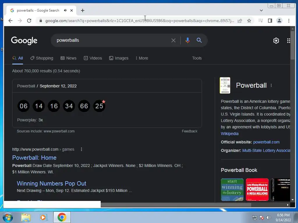298x223 pixels.
Task: Click the horizontal scrollbar right arrow
Action: click(x=288, y=205)
